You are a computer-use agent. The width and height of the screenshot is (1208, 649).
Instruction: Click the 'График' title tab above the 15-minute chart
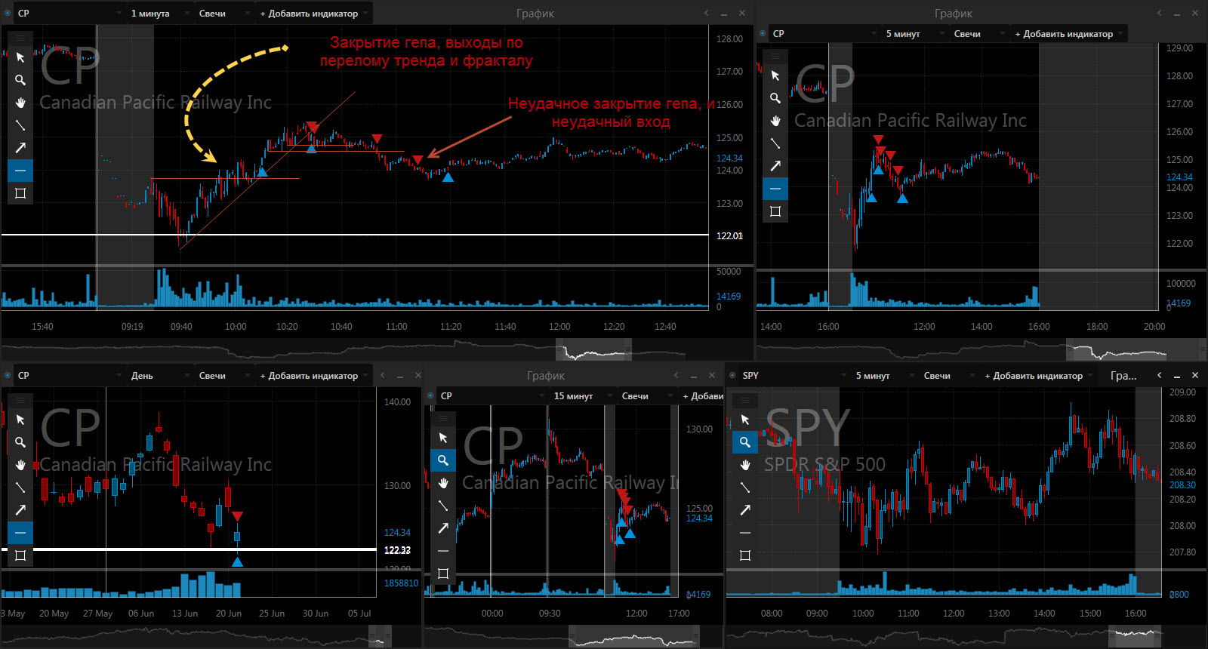point(545,376)
